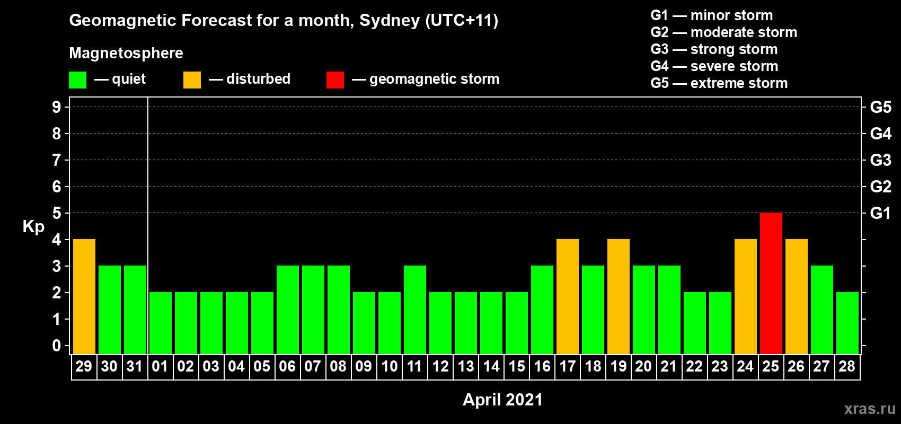The width and height of the screenshot is (901, 424).
Task: Click the date label 18
Action: (593, 366)
